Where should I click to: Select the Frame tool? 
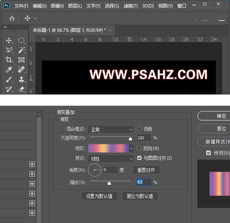(x=21, y=60)
